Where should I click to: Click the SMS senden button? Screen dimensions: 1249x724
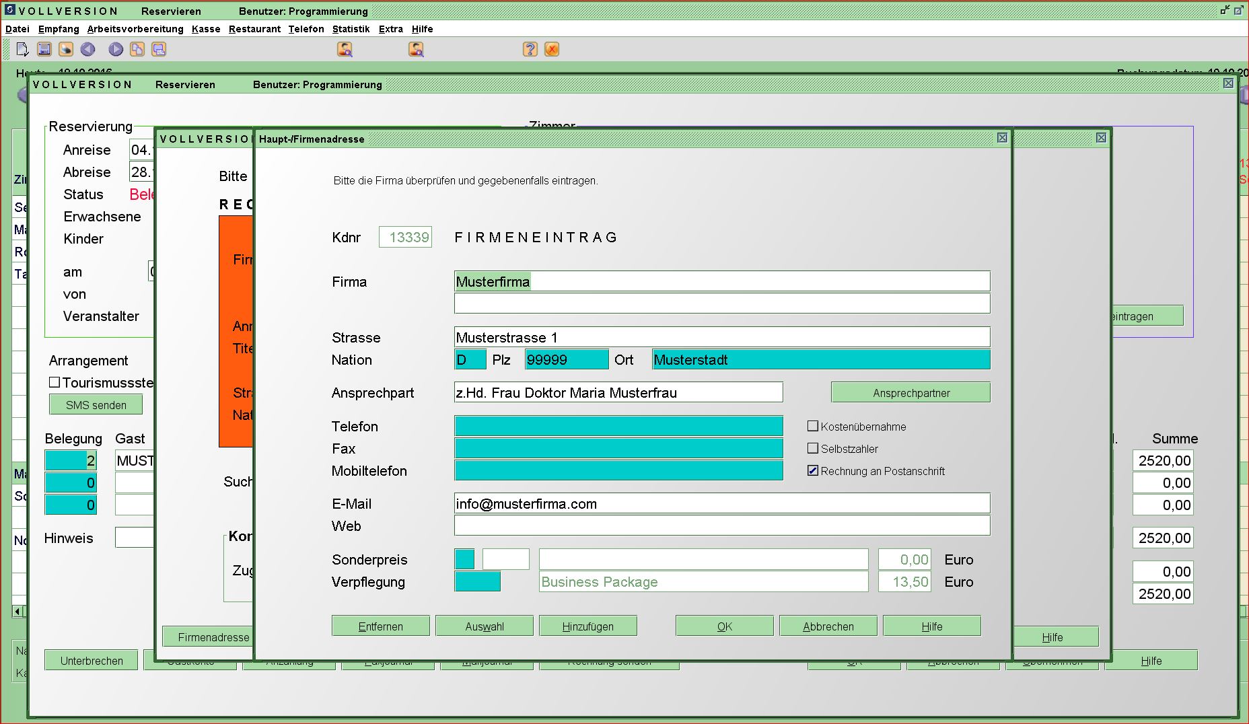(x=96, y=404)
